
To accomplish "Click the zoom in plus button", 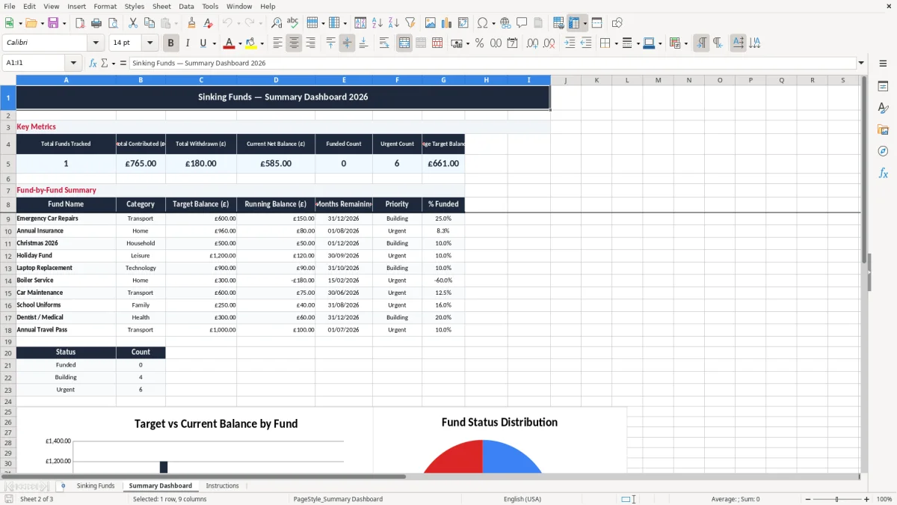I will click(x=867, y=499).
